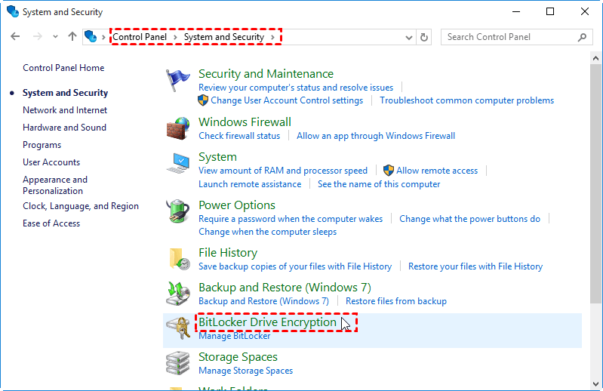Click the Power Options battery icon
The image size is (603, 391).
pyautogui.click(x=178, y=212)
